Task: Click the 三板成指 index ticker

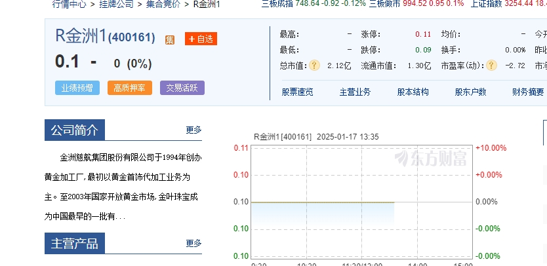Action: [314, 3]
